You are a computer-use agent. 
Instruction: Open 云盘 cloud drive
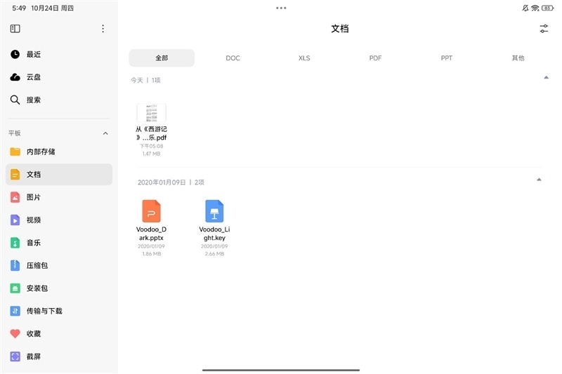pos(59,77)
